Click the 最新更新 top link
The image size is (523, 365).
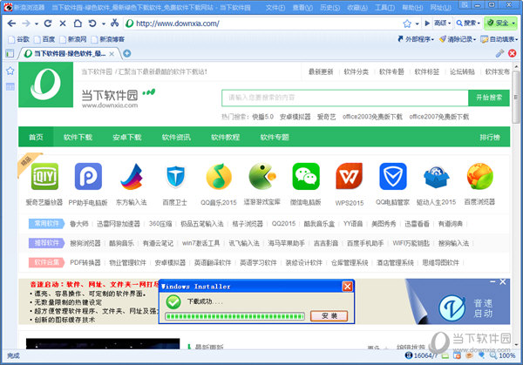tap(321, 71)
